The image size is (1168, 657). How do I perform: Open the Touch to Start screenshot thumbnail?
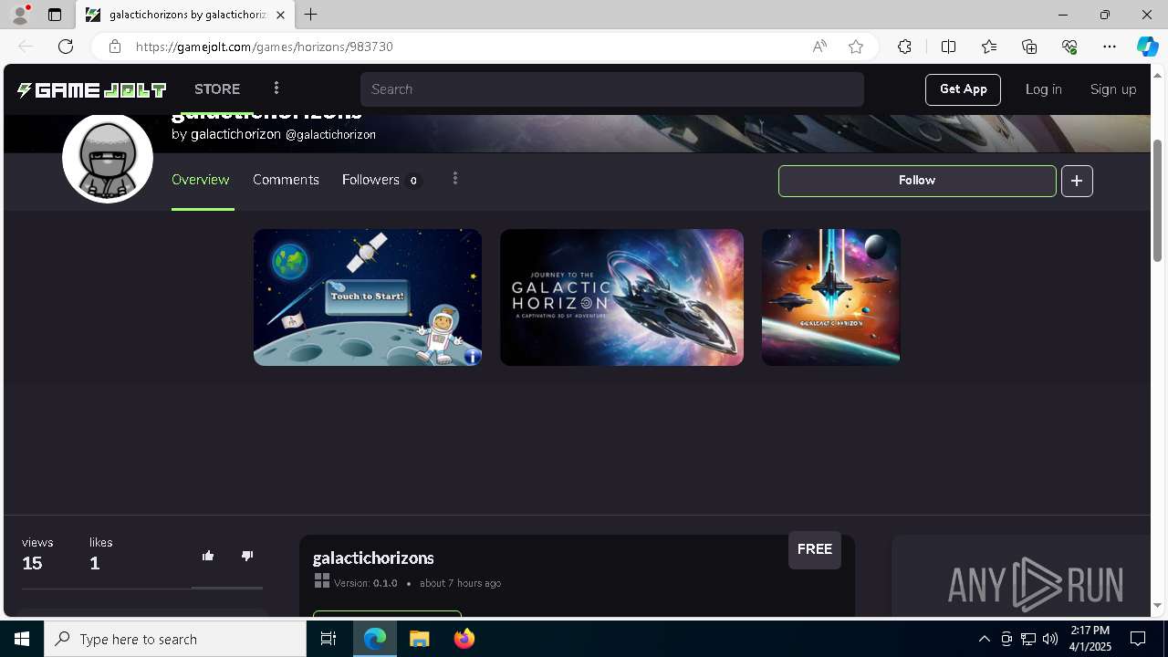(x=368, y=297)
